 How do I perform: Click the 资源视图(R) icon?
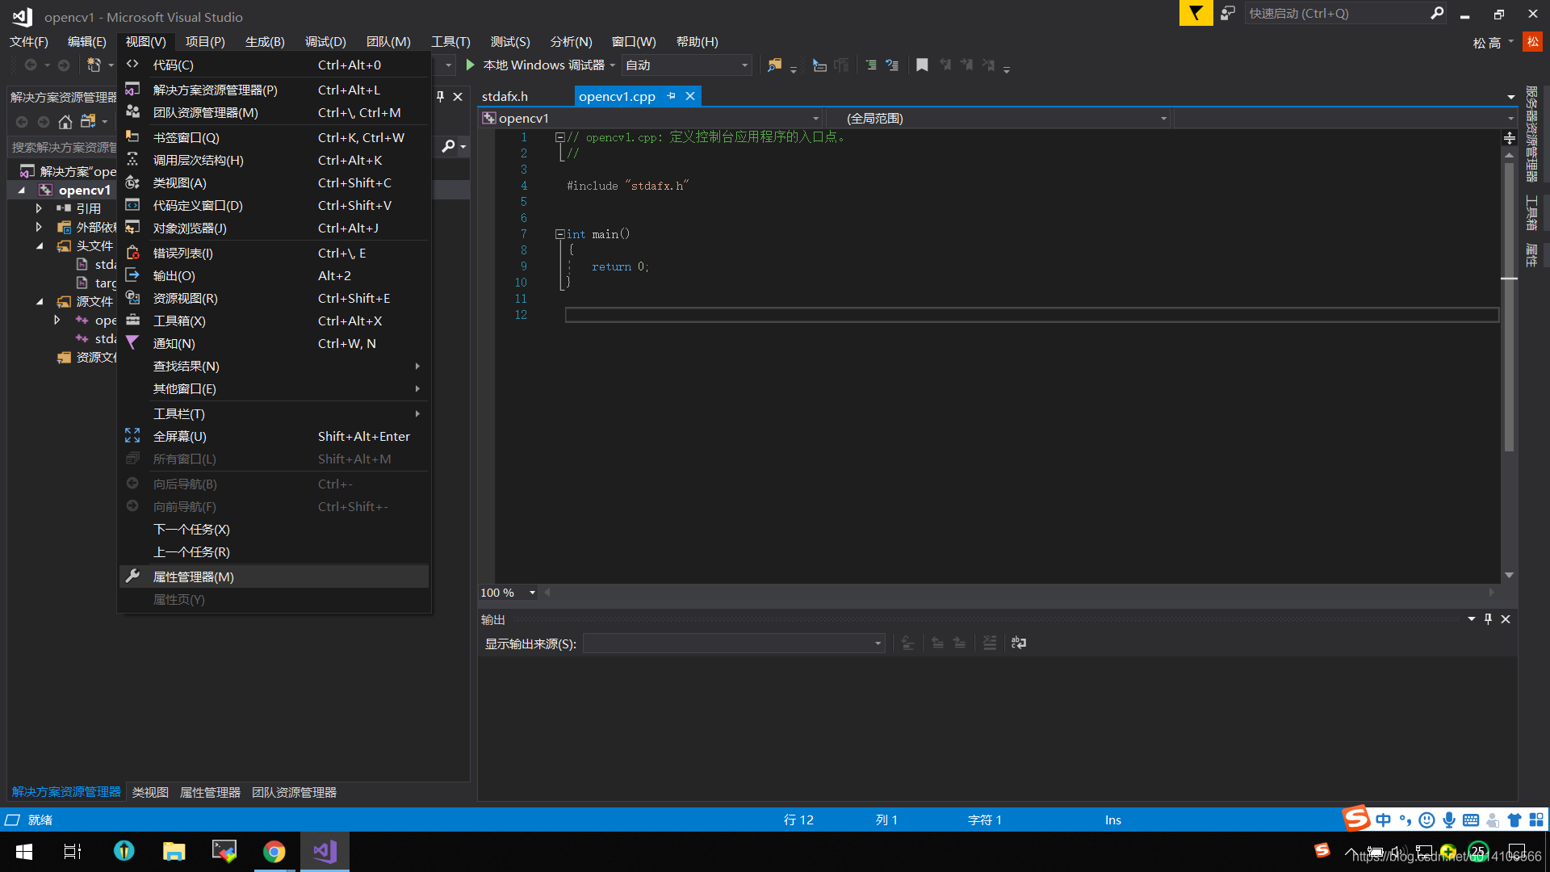tap(132, 298)
